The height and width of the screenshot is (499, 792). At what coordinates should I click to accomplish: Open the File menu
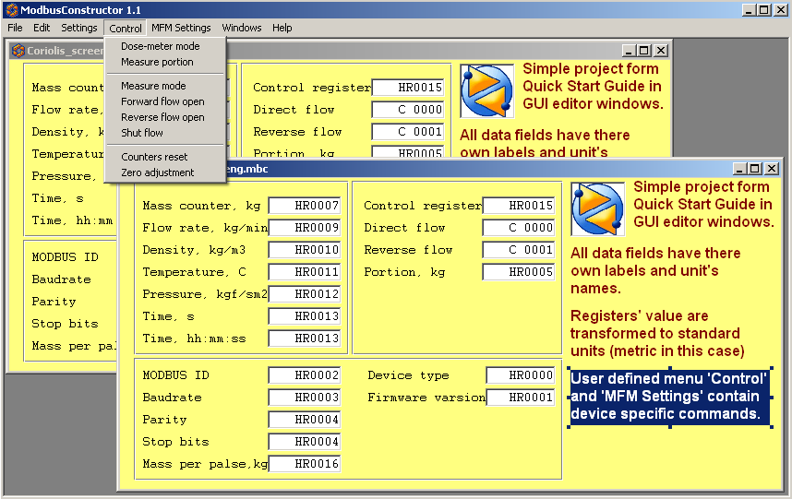pos(15,28)
